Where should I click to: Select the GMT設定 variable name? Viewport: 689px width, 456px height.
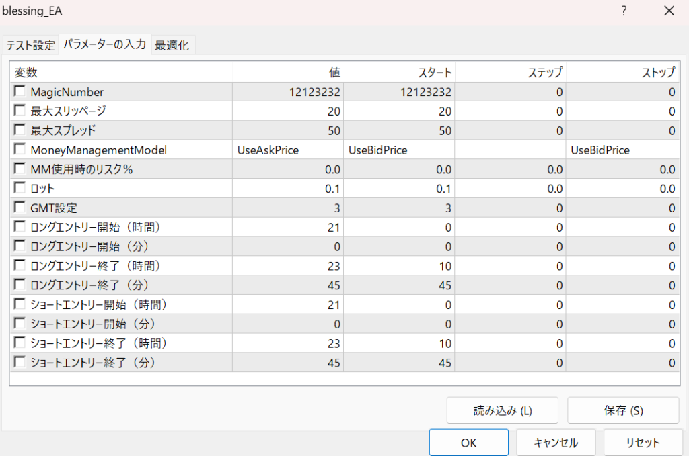54,208
